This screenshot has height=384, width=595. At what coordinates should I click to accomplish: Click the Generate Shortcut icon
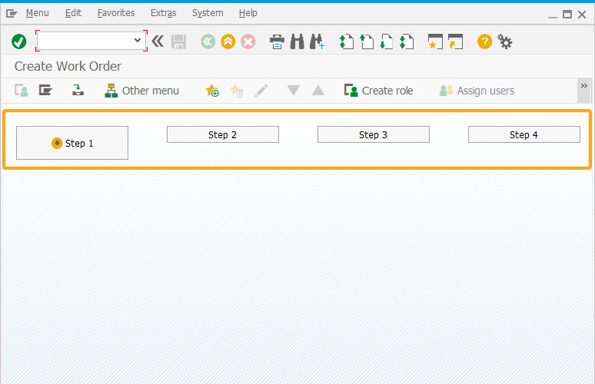[455, 41]
